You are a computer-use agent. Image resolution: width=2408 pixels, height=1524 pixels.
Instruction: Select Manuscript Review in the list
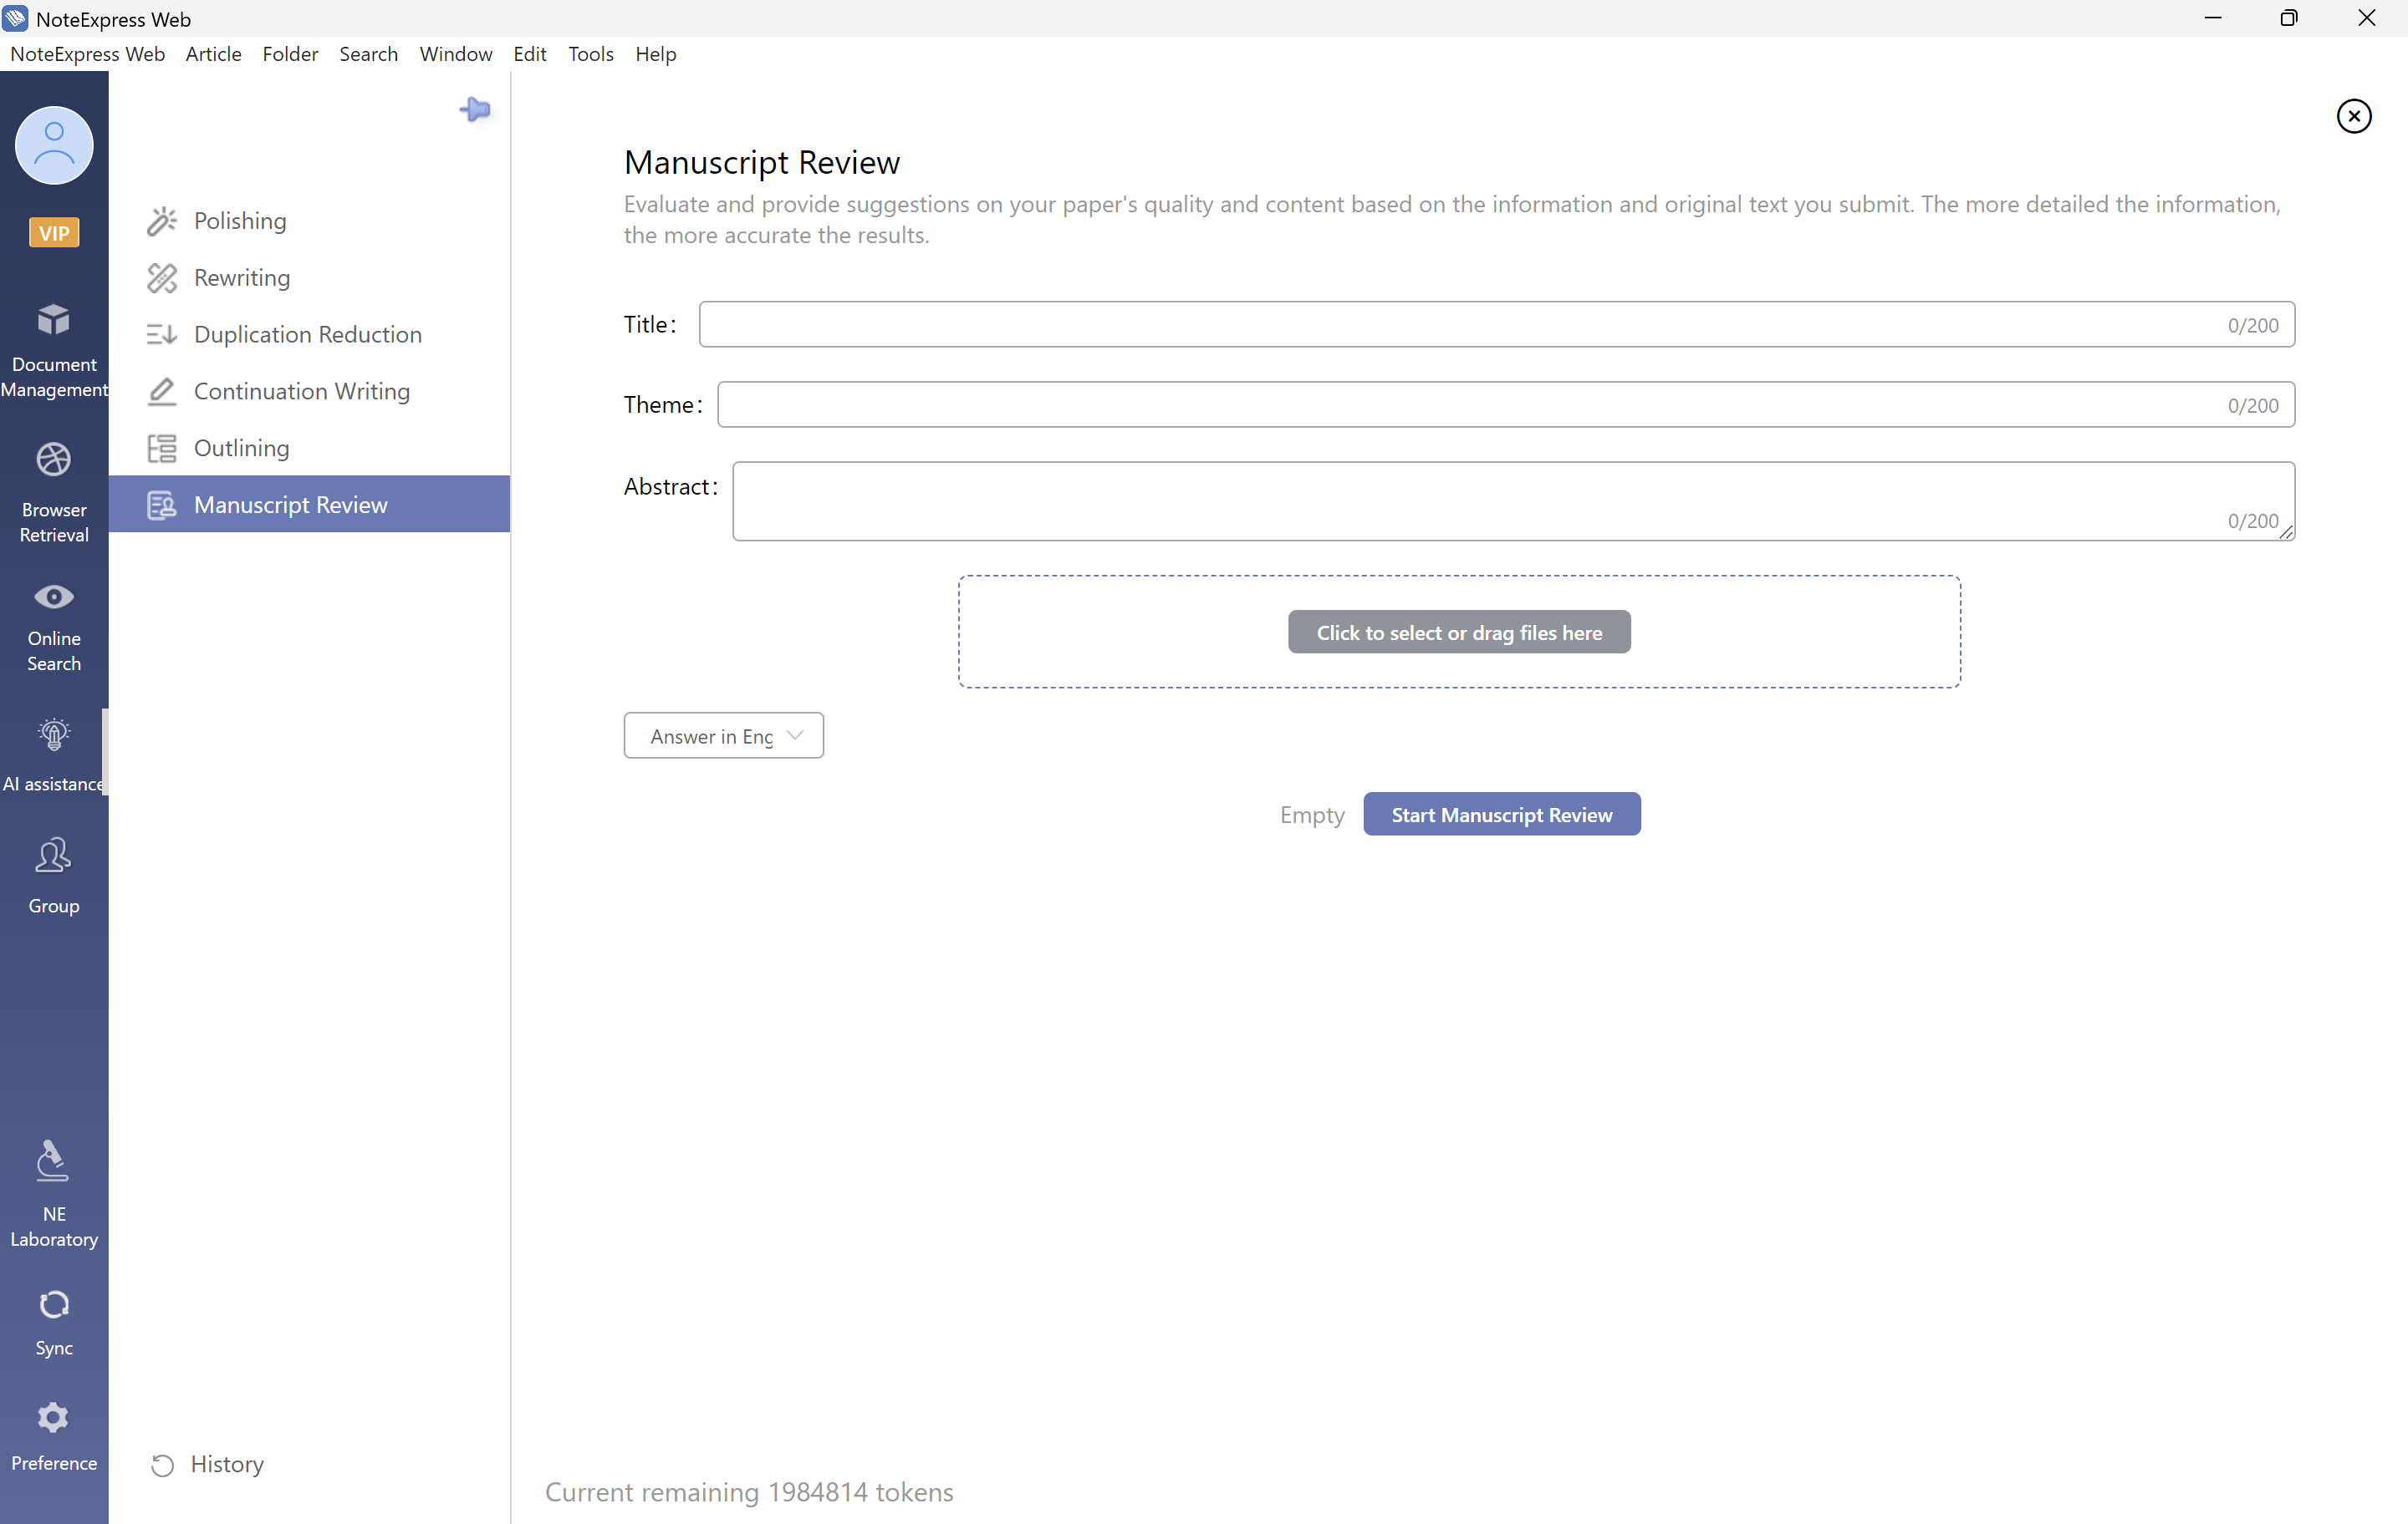[x=310, y=505]
